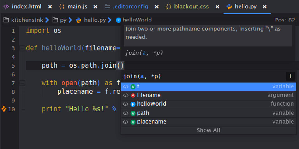Switch to the blackout.css tab

click(191, 7)
